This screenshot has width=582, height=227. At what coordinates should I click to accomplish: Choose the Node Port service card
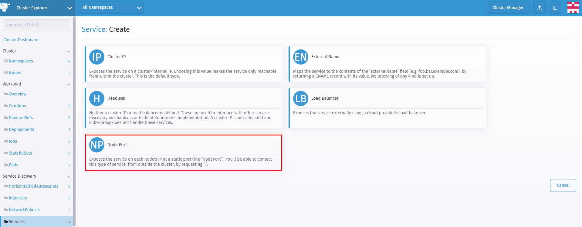point(184,152)
